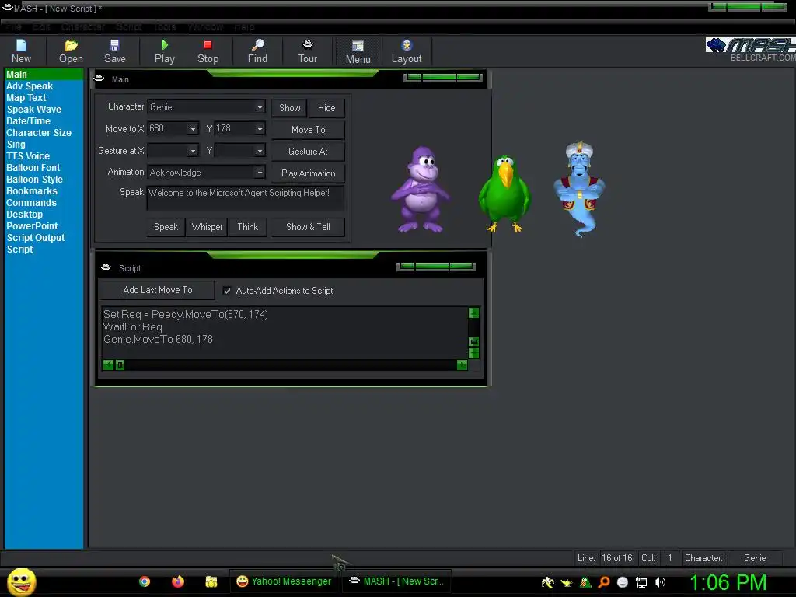
Task: Click the Play Animation button
Action: (x=308, y=173)
